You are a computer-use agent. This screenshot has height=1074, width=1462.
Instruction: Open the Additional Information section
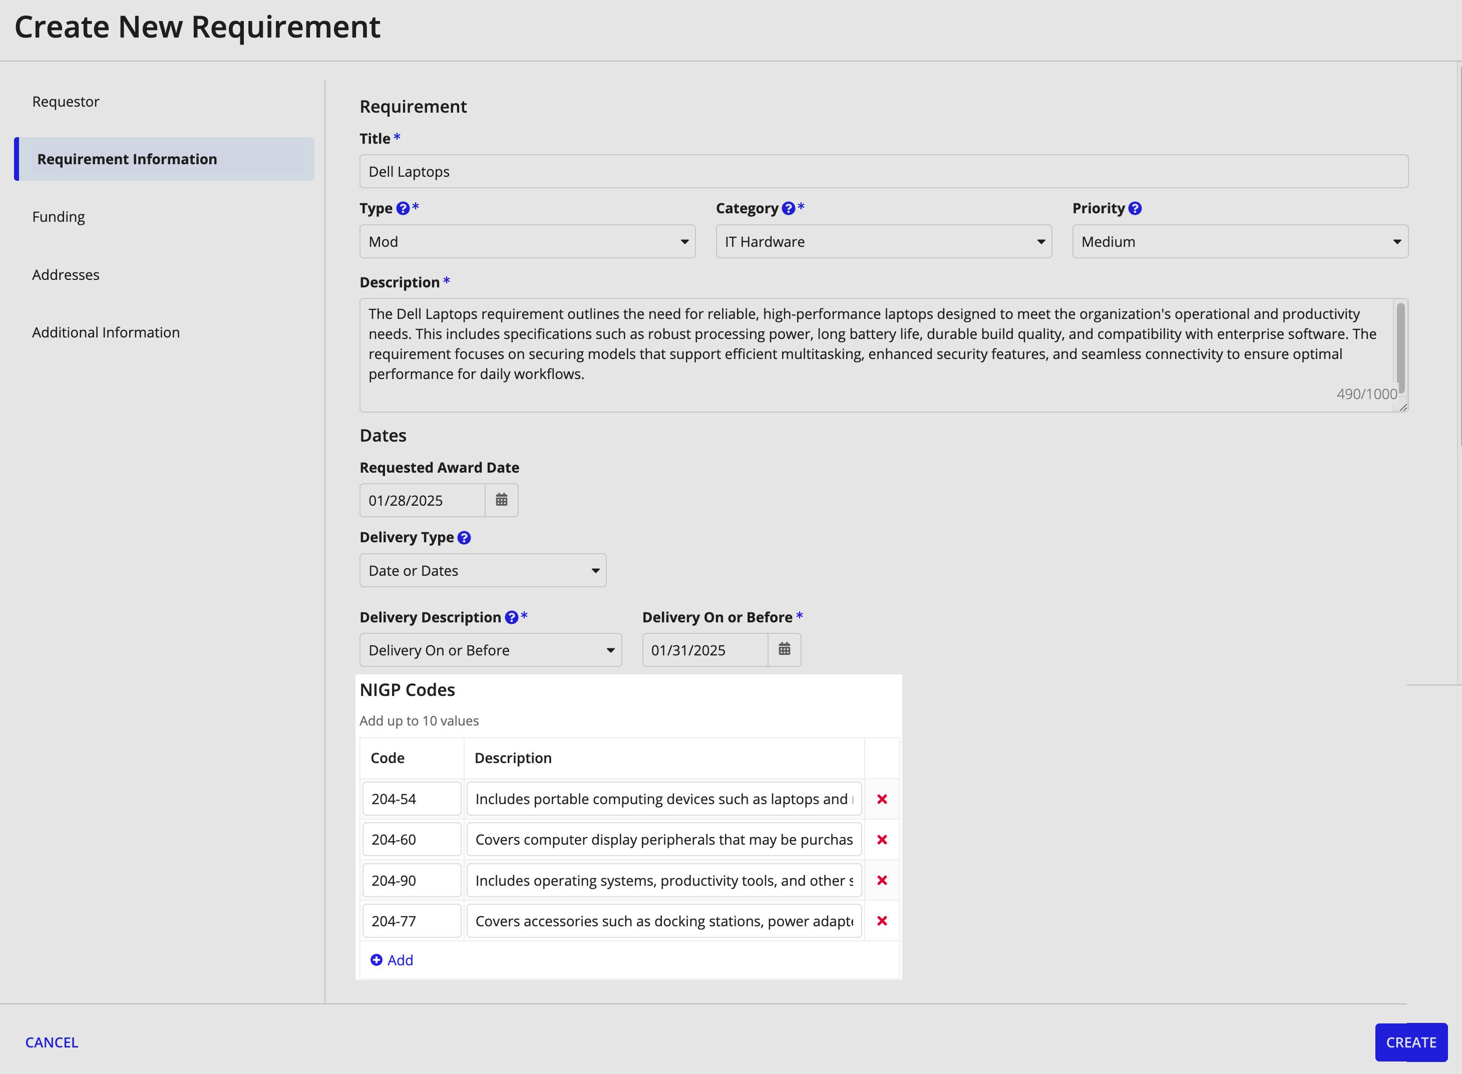click(x=106, y=332)
